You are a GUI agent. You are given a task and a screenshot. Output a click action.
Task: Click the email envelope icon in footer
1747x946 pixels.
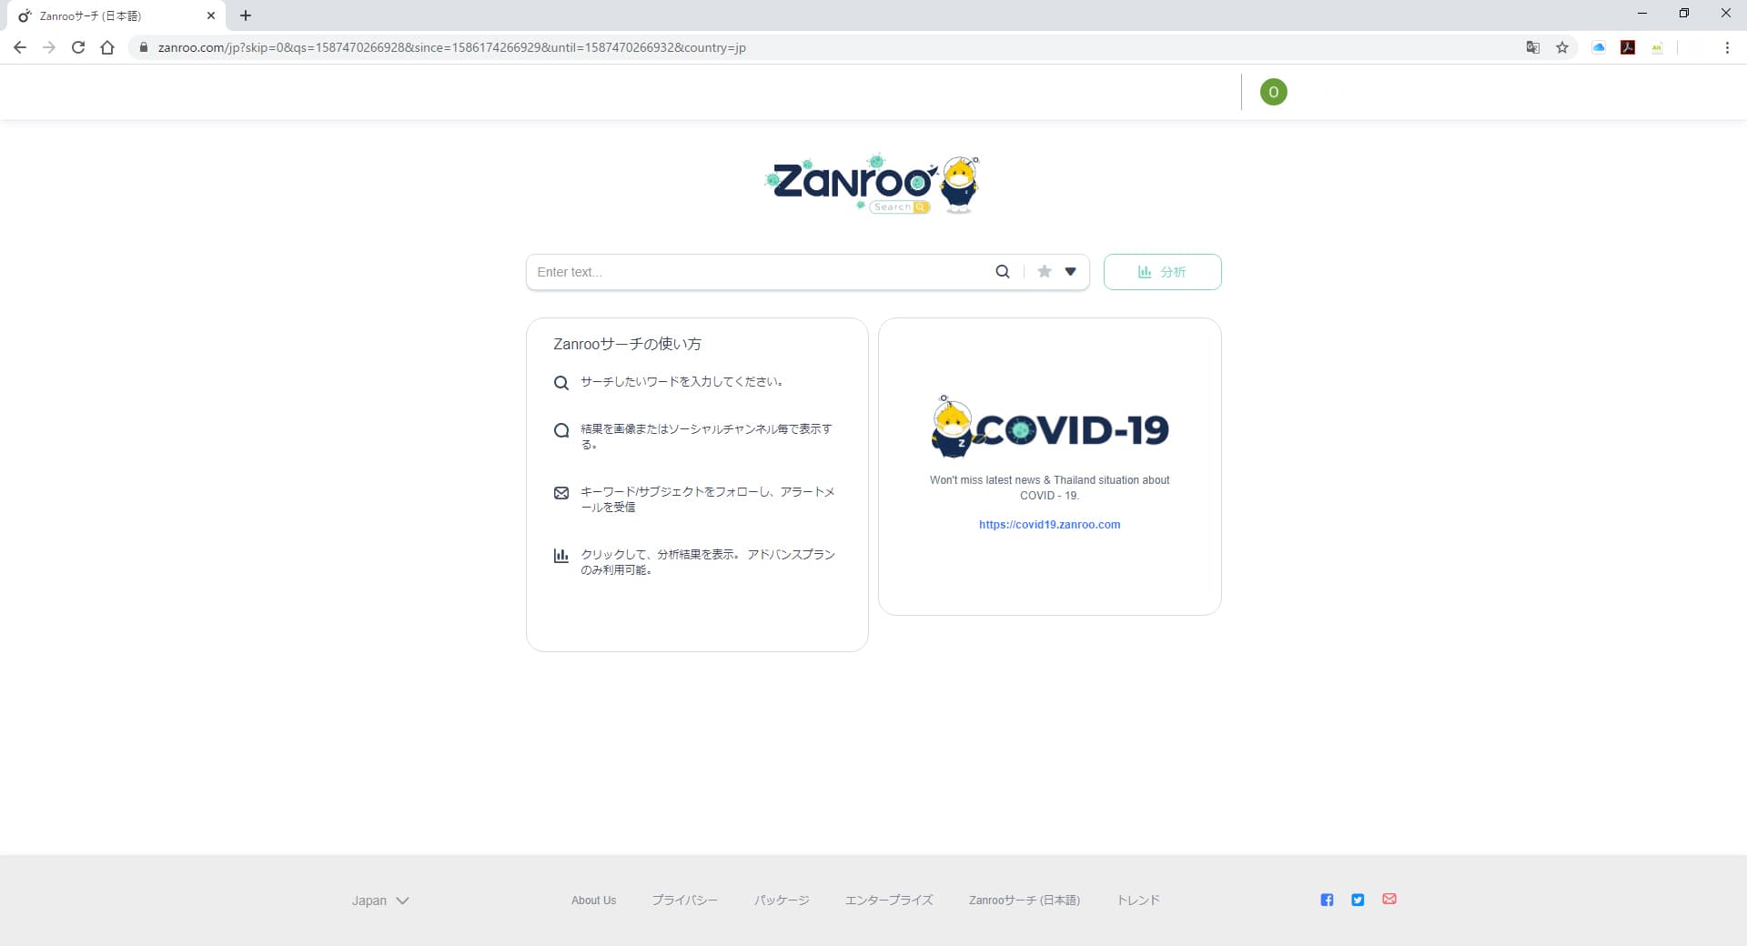(x=1389, y=899)
